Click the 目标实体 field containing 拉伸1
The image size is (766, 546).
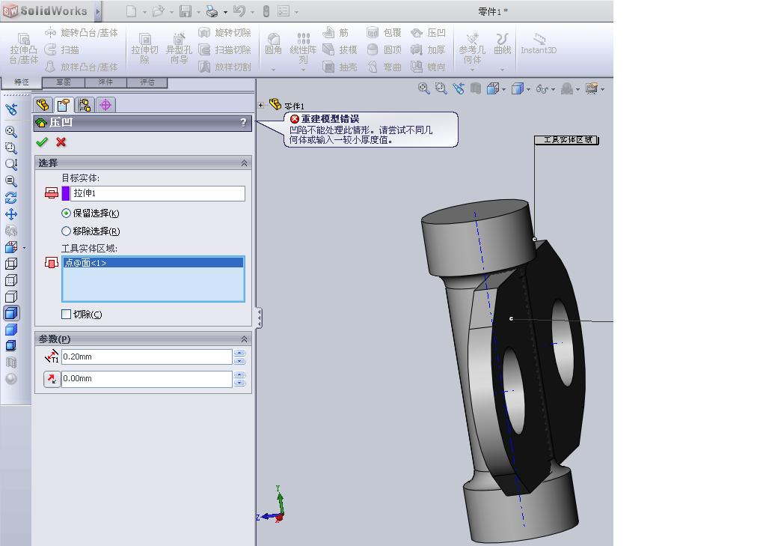pyautogui.click(x=157, y=193)
